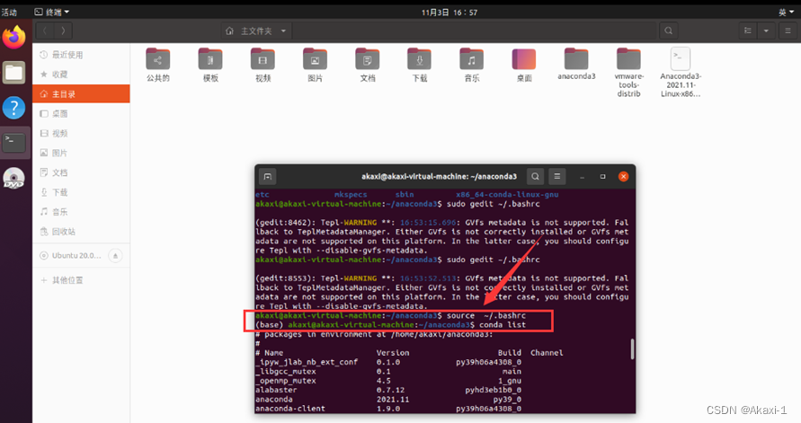
Task: Select 音乐 in the sidebar
Action: (x=81, y=212)
